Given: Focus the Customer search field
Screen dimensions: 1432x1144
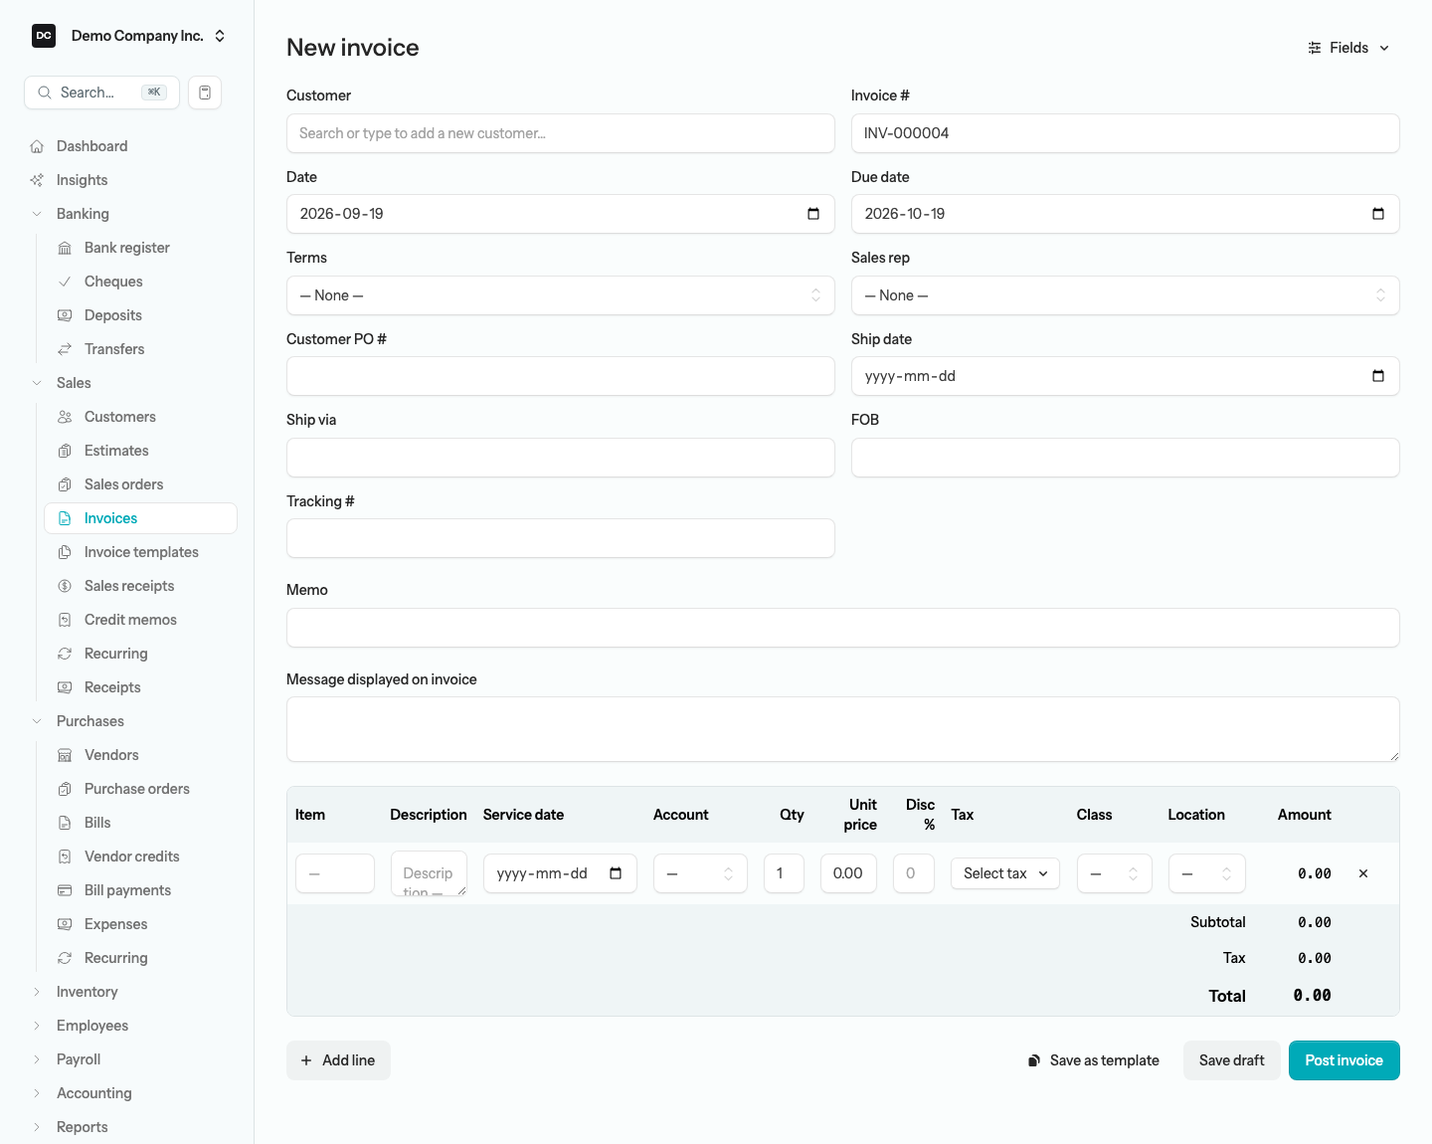Looking at the screenshot, I should (561, 133).
